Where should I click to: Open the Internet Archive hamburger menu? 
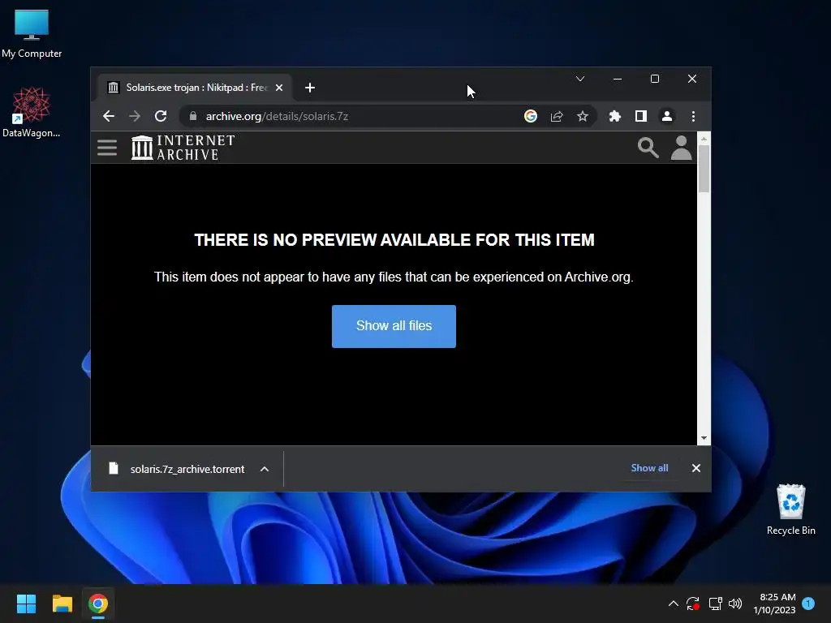(x=107, y=148)
